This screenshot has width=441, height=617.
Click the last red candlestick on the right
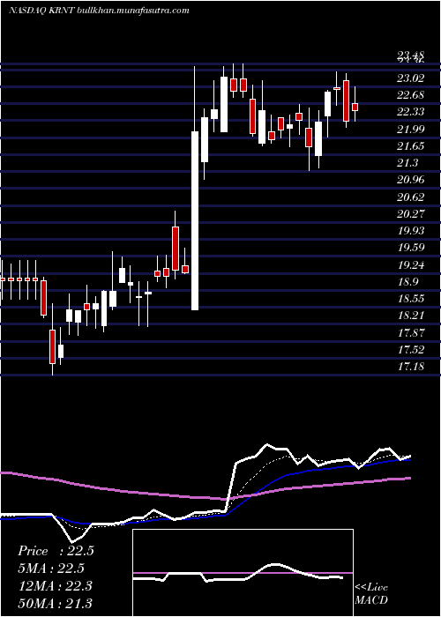click(x=355, y=107)
